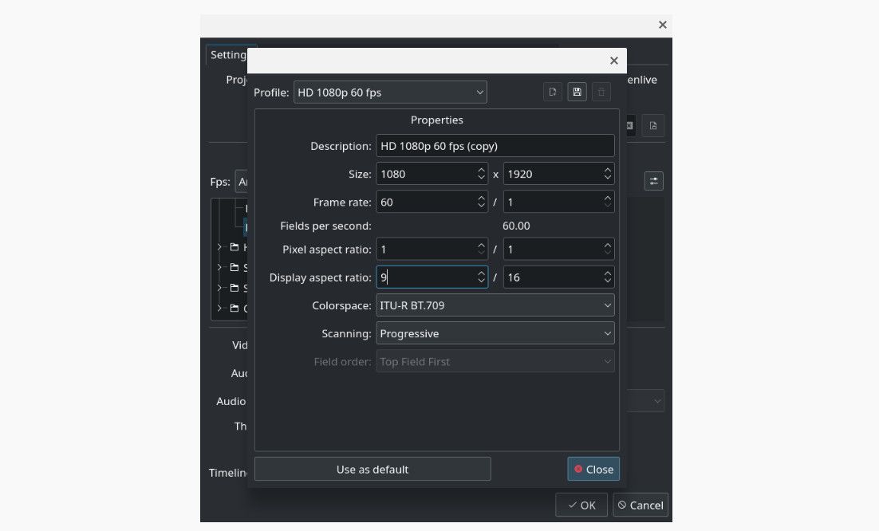Screen dimensions: 879x531
Task: Increase the Display aspect ratio numerator 9
Action: click(481, 273)
